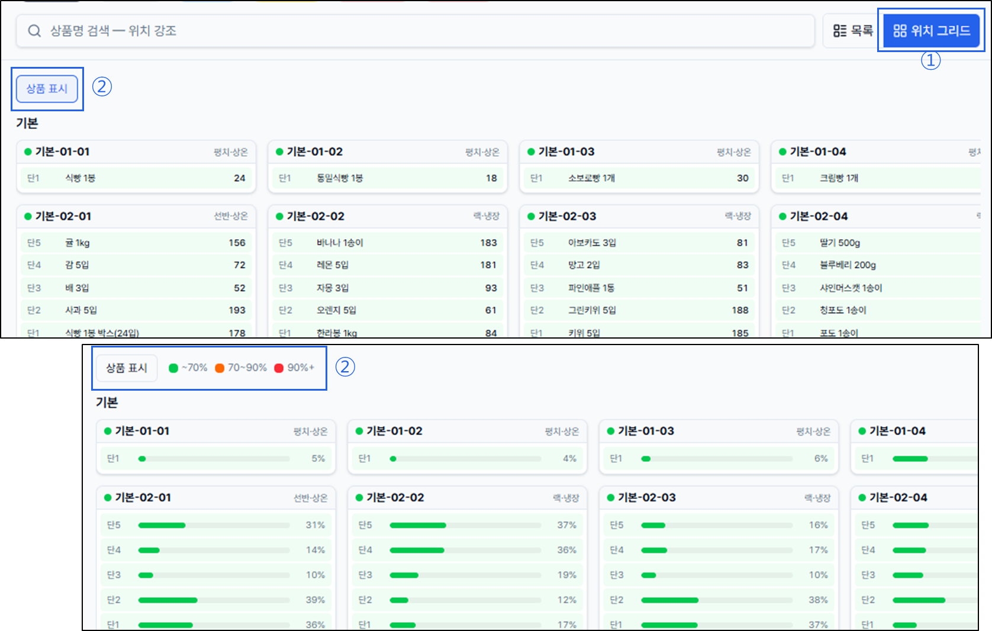Select the 위치 그리드 view tab
Image resolution: width=992 pixels, height=631 pixels.
[932, 31]
